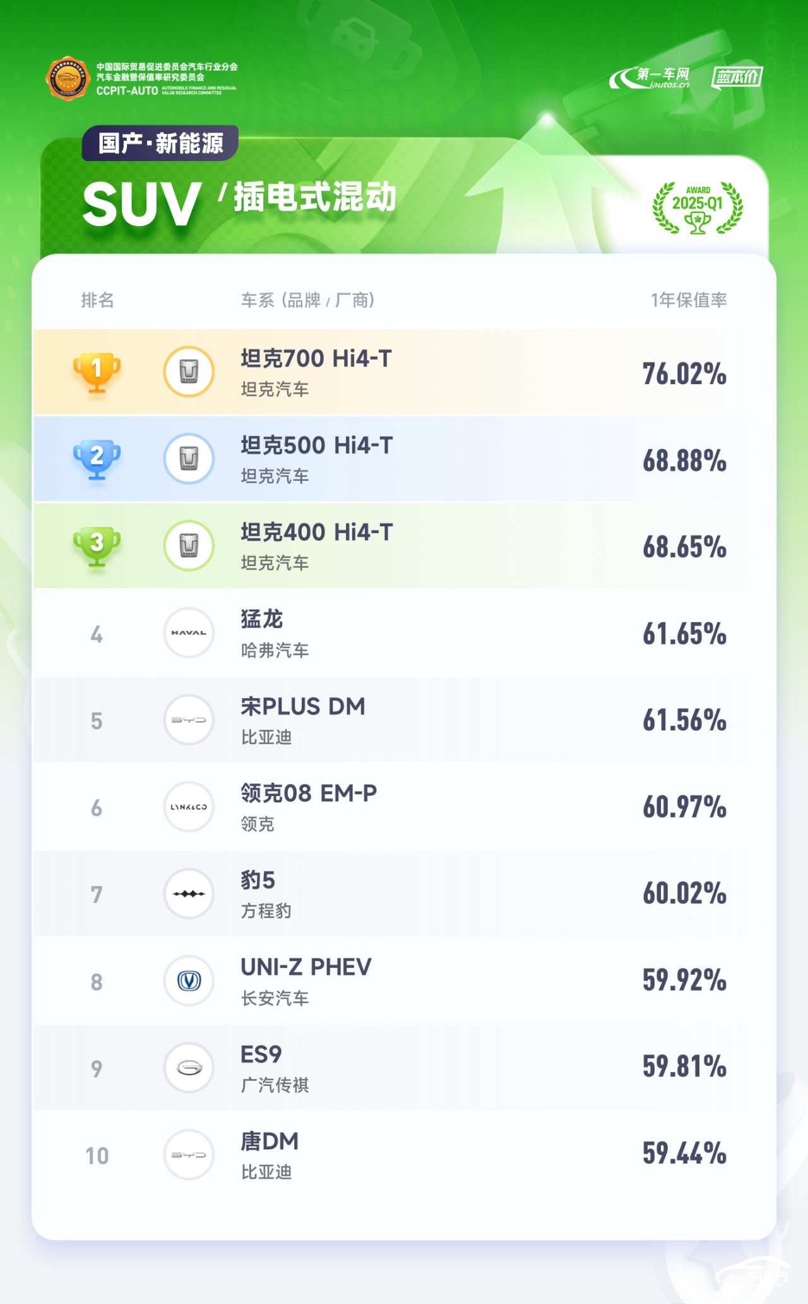Select the 坦克500 Hi4-T model name

point(317,445)
